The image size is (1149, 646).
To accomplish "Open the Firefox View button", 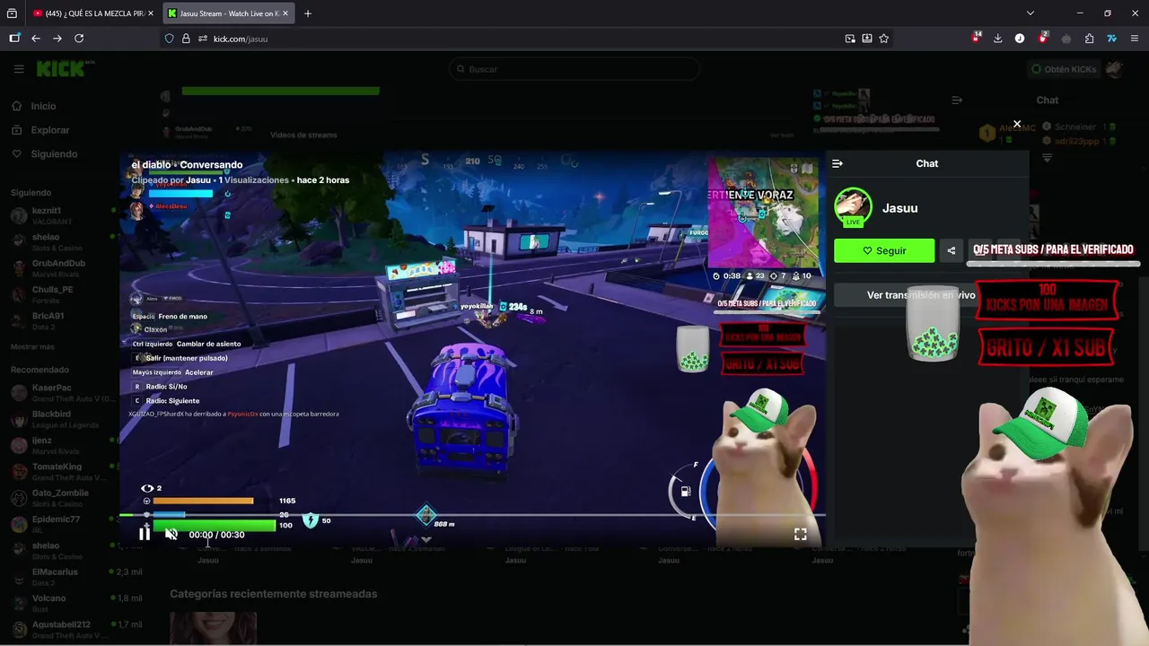I will pyautogui.click(x=12, y=13).
